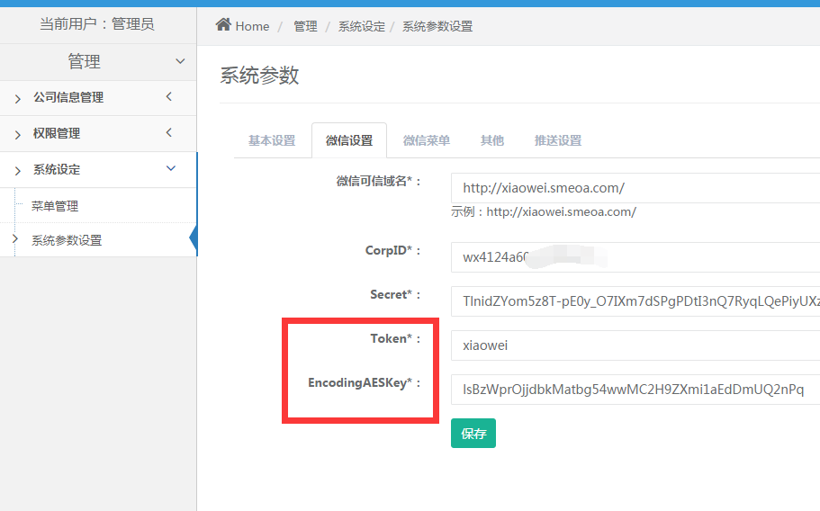Image resolution: width=820 pixels, height=511 pixels.
Task: Select the 微信设置 tab
Action: tap(349, 140)
